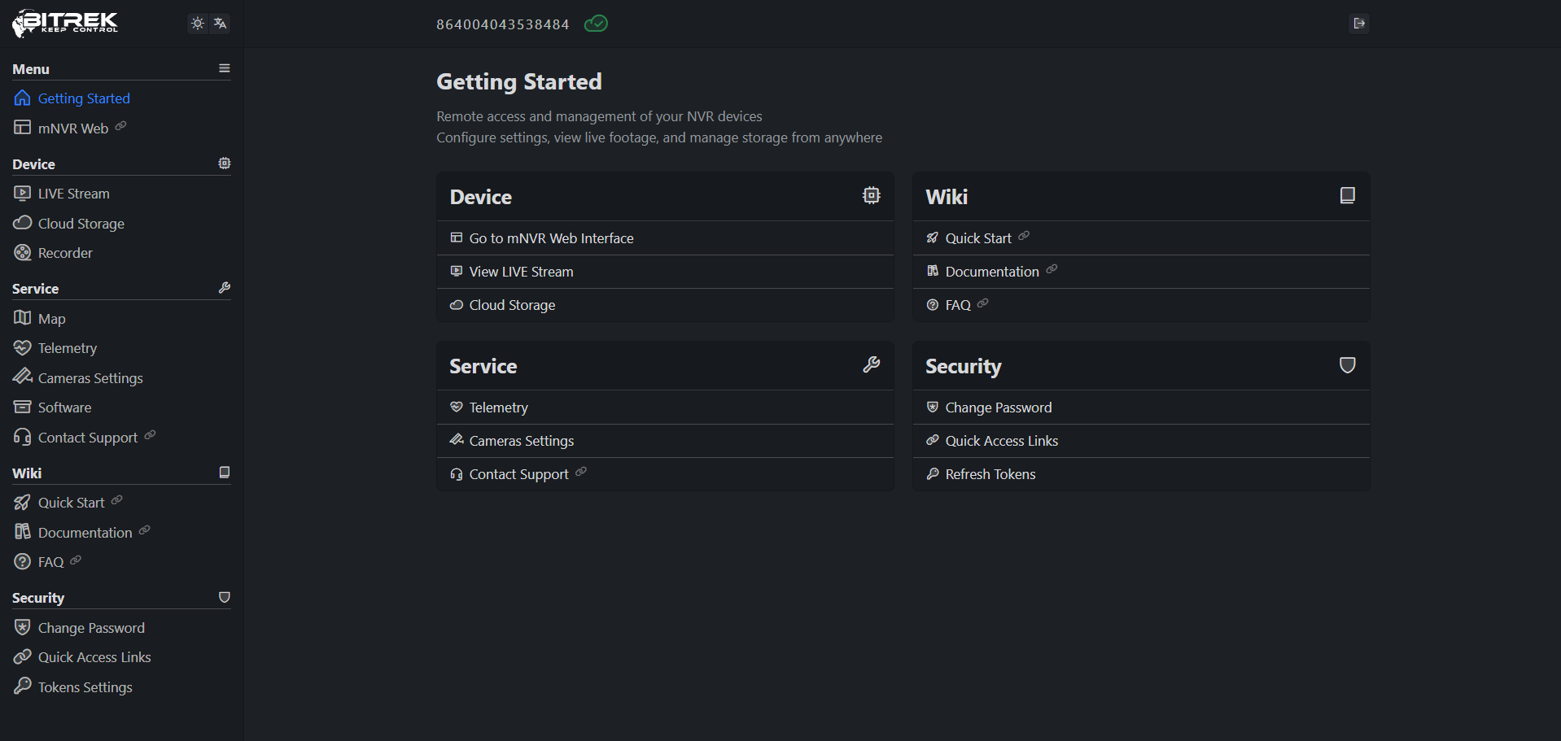Screen dimensions: 1561x741
Task: Open Go to mNVR Web Interface link
Action: click(551, 238)
